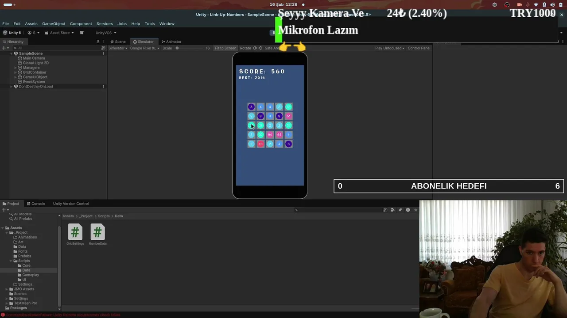Click the Control Panel button

[x=419, y=48]
